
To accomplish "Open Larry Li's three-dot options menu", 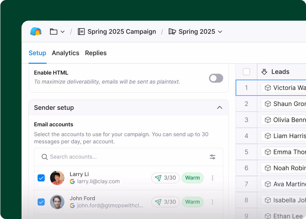I will (212, 178).
